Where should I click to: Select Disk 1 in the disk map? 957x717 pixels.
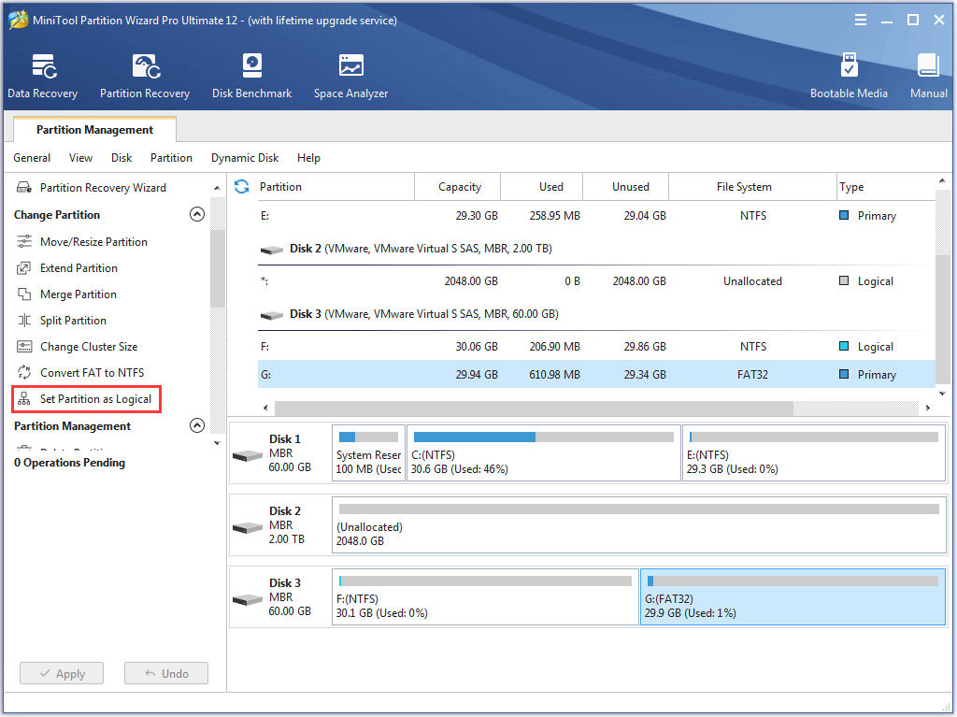(x=279, y=453)
